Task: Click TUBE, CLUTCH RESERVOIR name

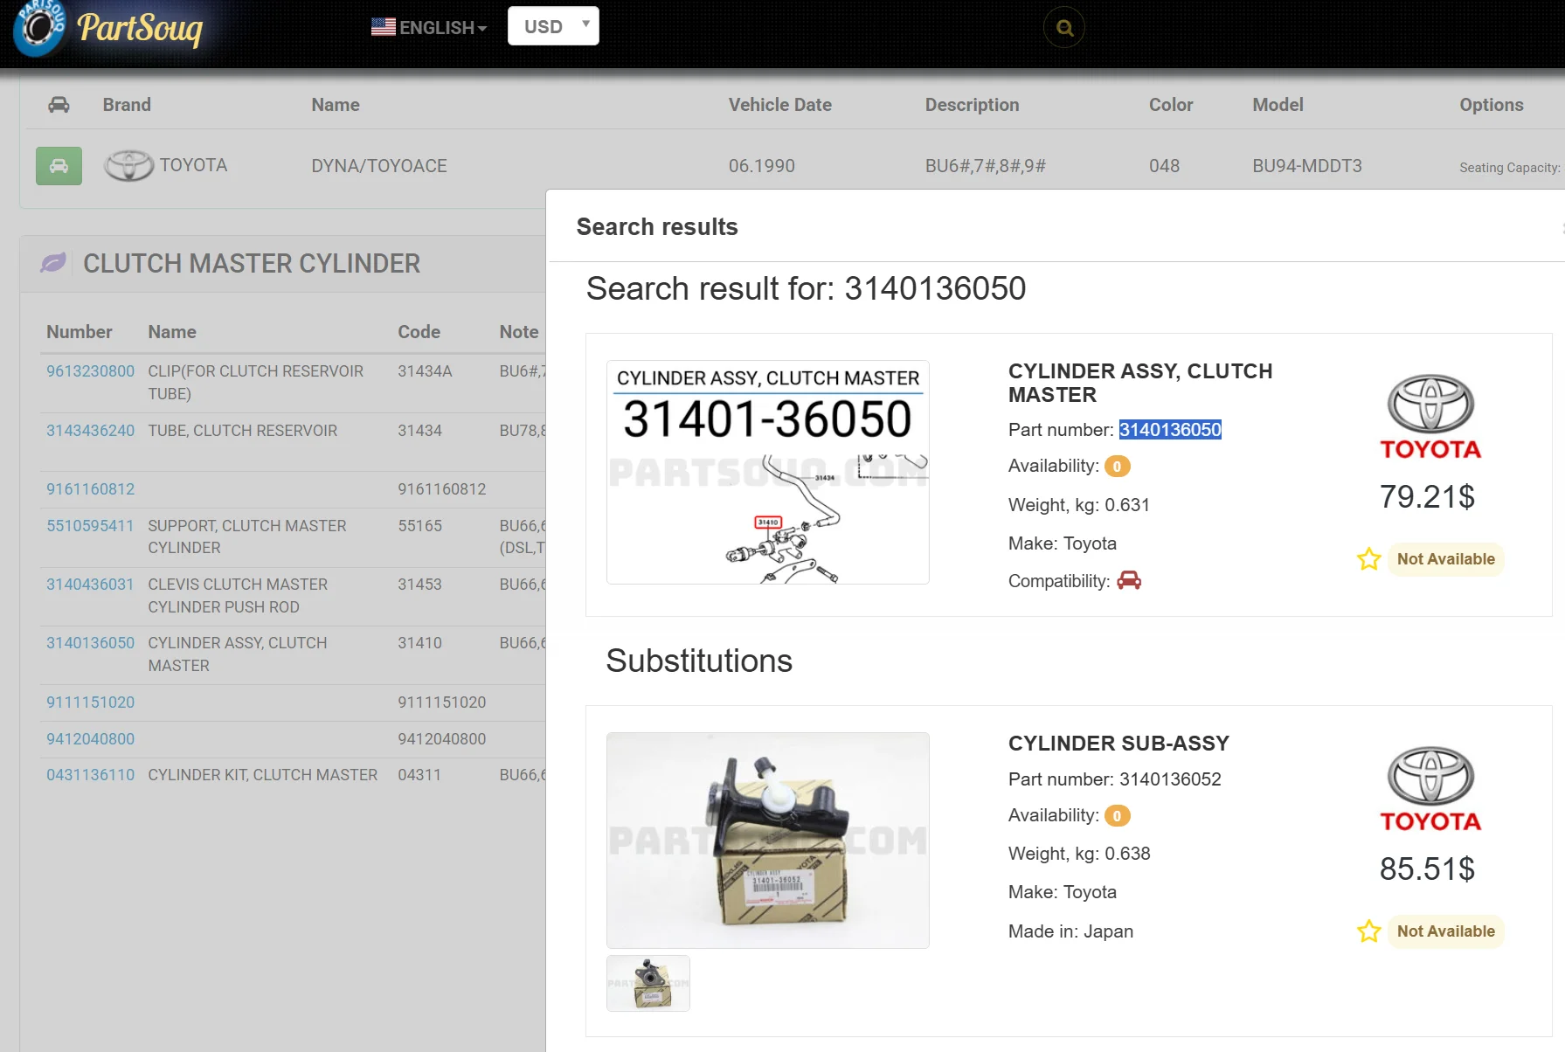Action: [243, 431]
